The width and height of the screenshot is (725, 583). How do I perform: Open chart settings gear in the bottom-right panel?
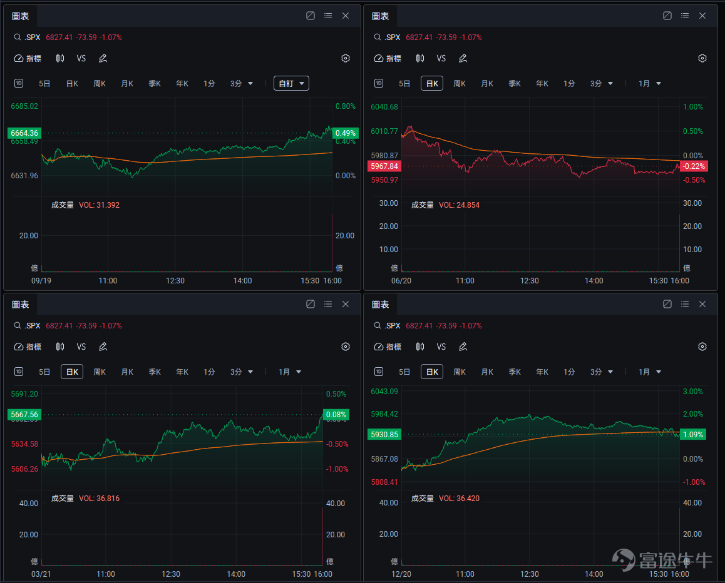click(x=702, y=347)
